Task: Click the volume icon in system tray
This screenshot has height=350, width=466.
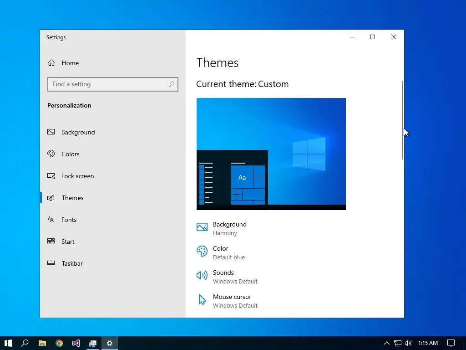Action: click(x=408, y=343)
